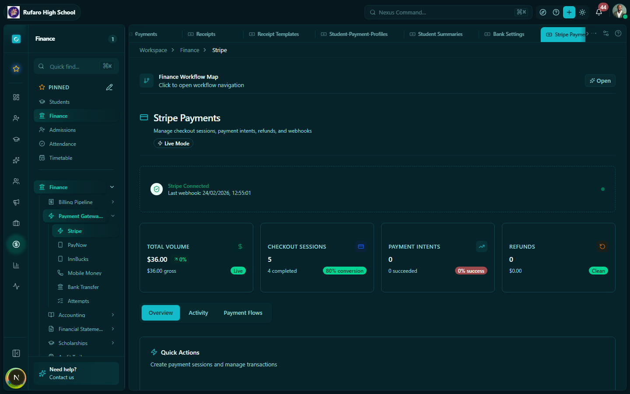Screen dimensions: 630x394
Task: Open the bar chart reports icon in left rail
Action: (16, 265)
